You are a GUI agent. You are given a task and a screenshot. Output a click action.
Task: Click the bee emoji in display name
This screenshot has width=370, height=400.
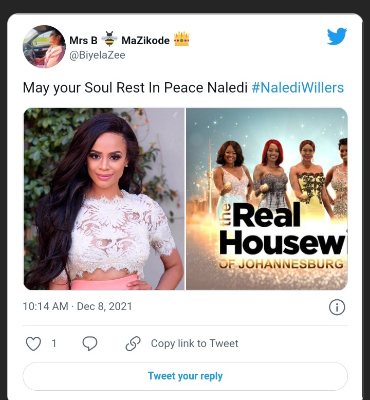109,39
